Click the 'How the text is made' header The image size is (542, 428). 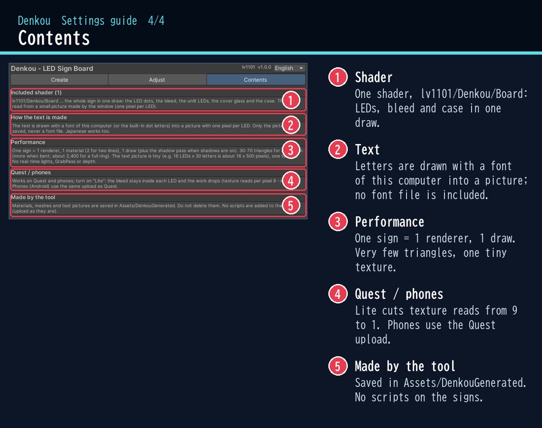39,117
